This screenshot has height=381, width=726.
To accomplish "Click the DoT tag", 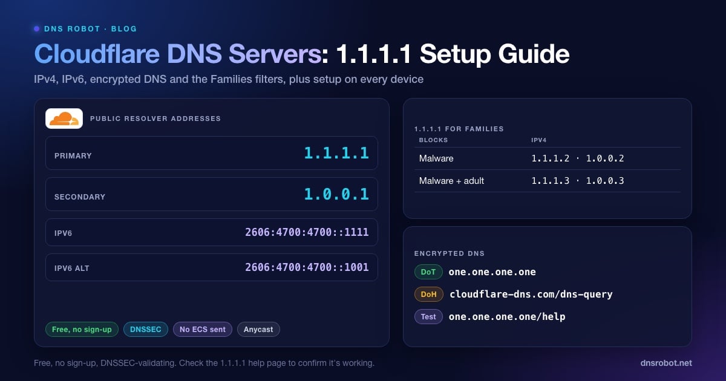I will [428, 272].
